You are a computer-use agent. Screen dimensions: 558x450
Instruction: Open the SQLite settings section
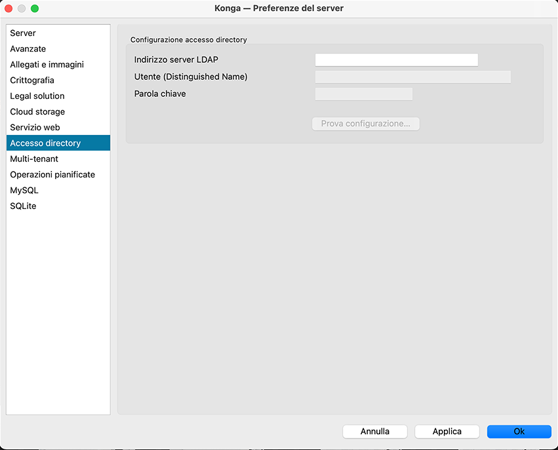coord(23,206)
